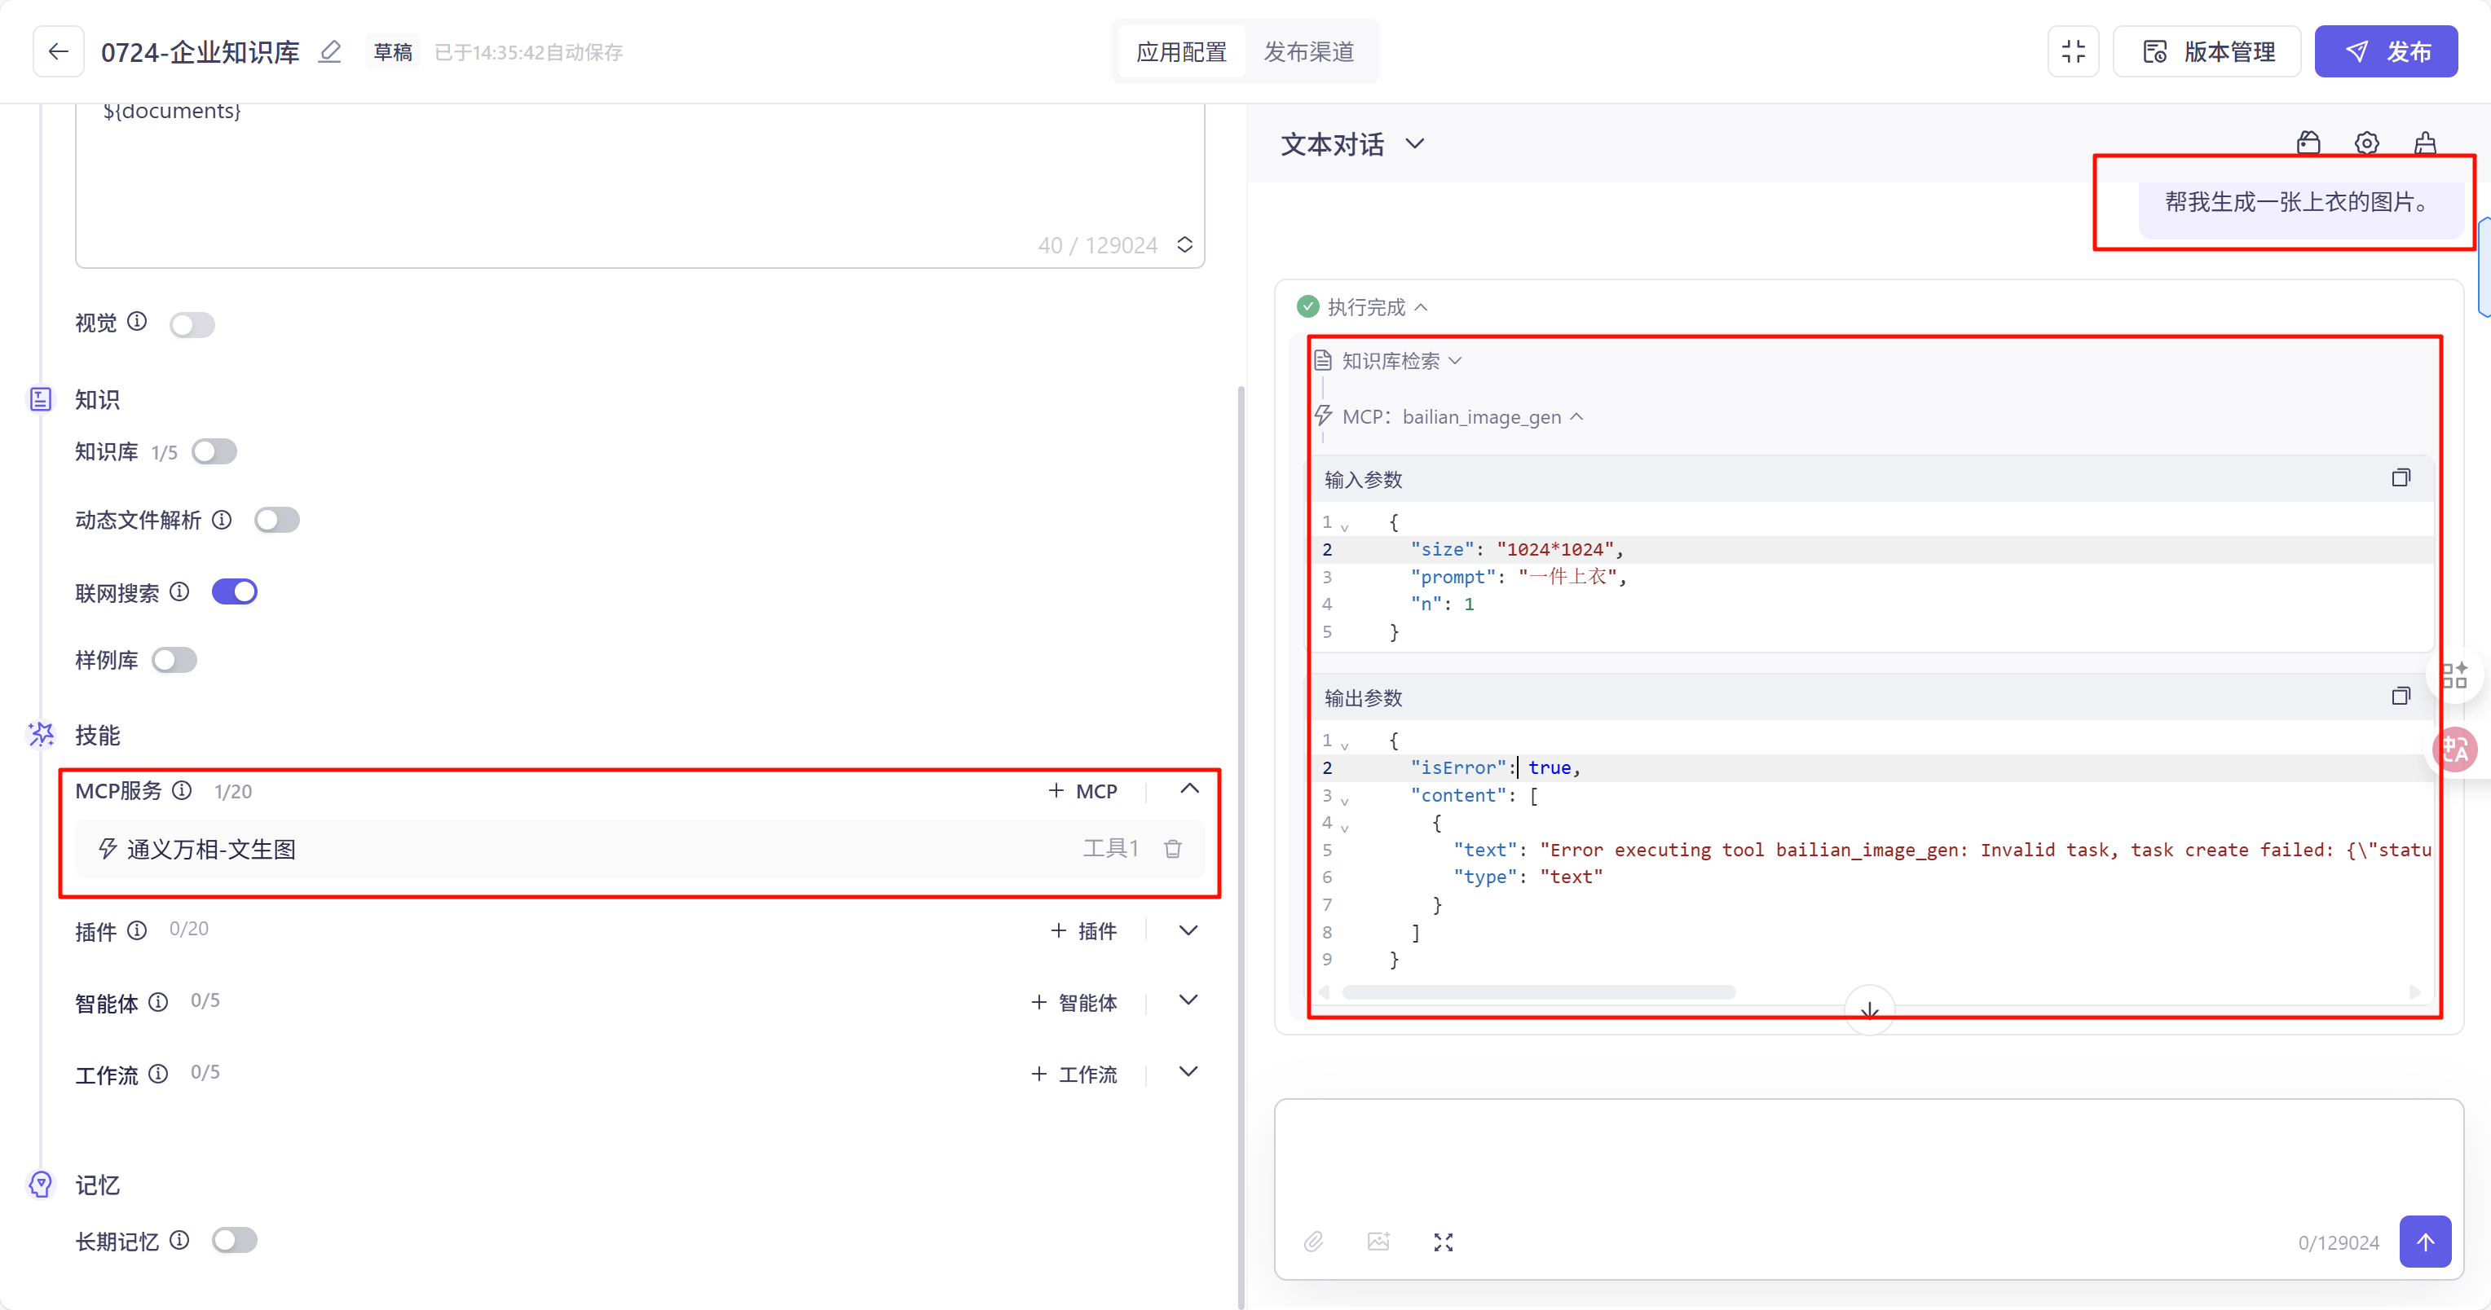This screenshot has width=2491, height=1310.
Task: Click the paperclip attachment icon
Action: [x=1312, y=1242]
